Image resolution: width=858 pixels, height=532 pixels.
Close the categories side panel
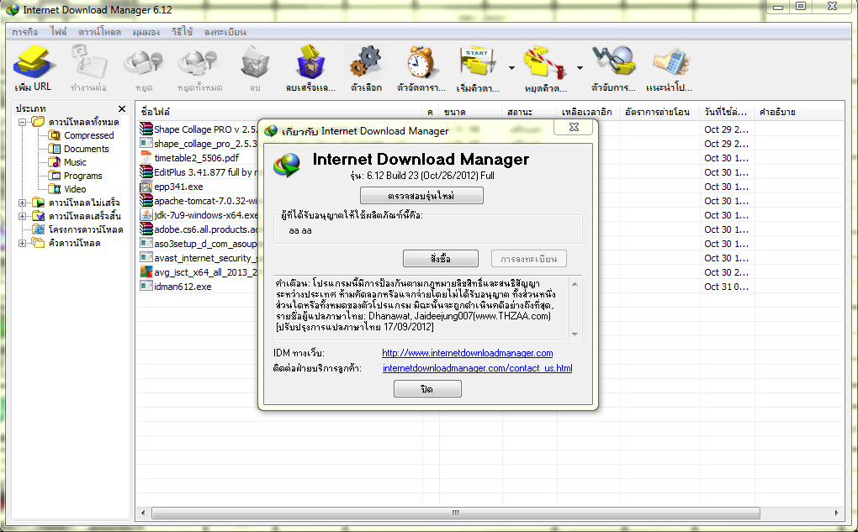click(122, 108)
